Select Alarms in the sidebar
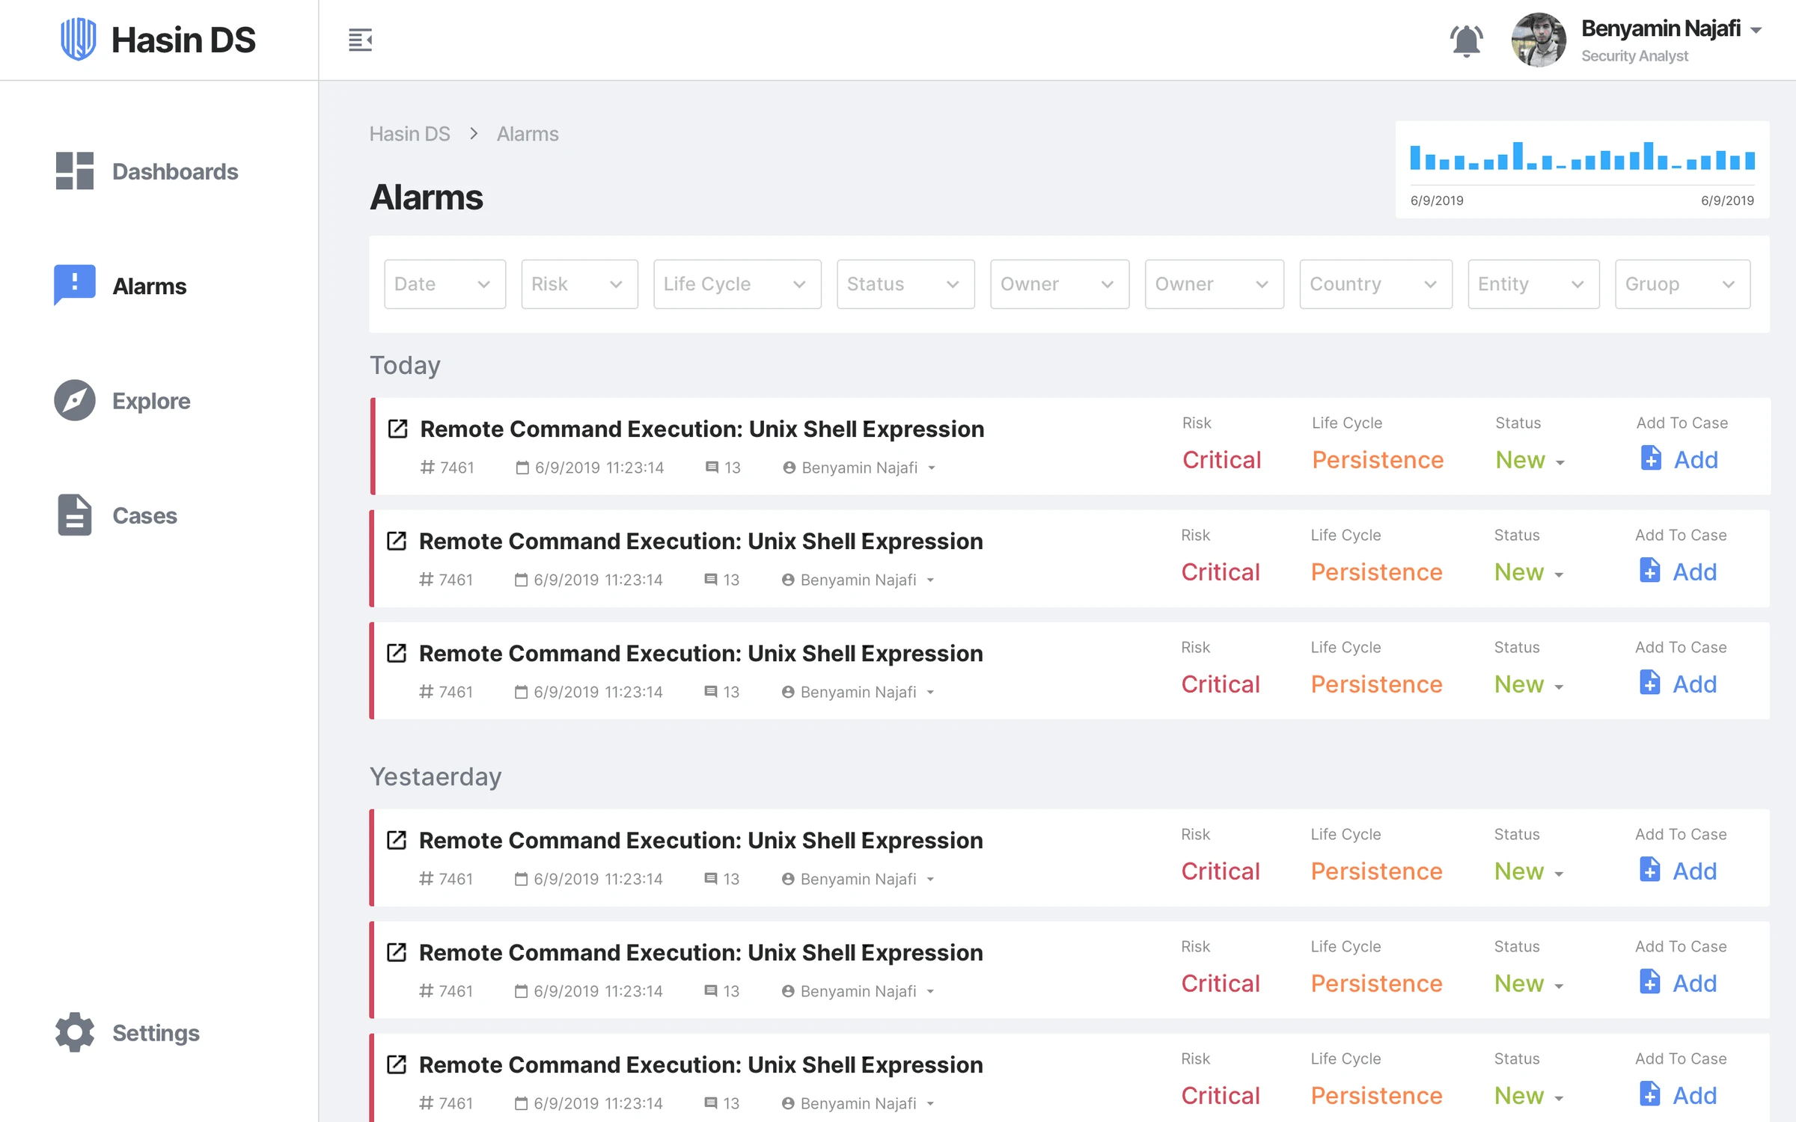Viewport: 1796px width, 1122px height. point(120,286)
